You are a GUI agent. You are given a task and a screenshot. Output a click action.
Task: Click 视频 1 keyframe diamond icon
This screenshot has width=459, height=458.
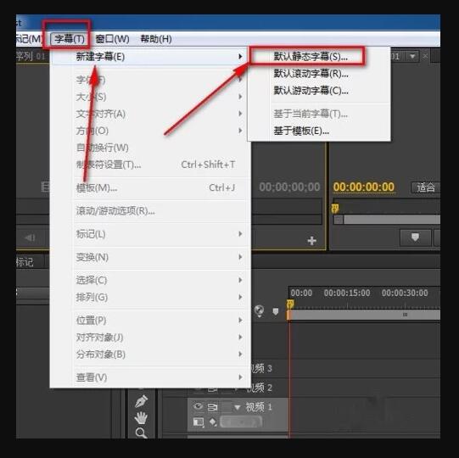[x=213, y=422]
